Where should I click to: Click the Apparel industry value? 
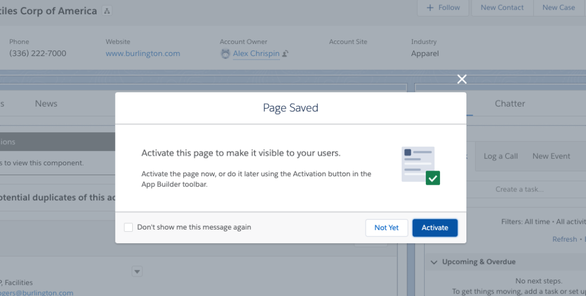425,53
